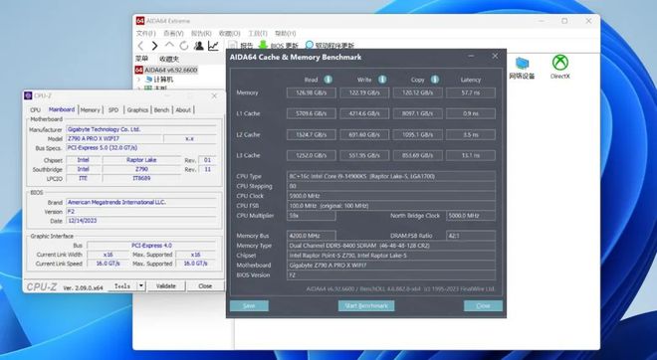Click the info icon next to Copy
Viewport: 657px width, 360px height.
435,80
